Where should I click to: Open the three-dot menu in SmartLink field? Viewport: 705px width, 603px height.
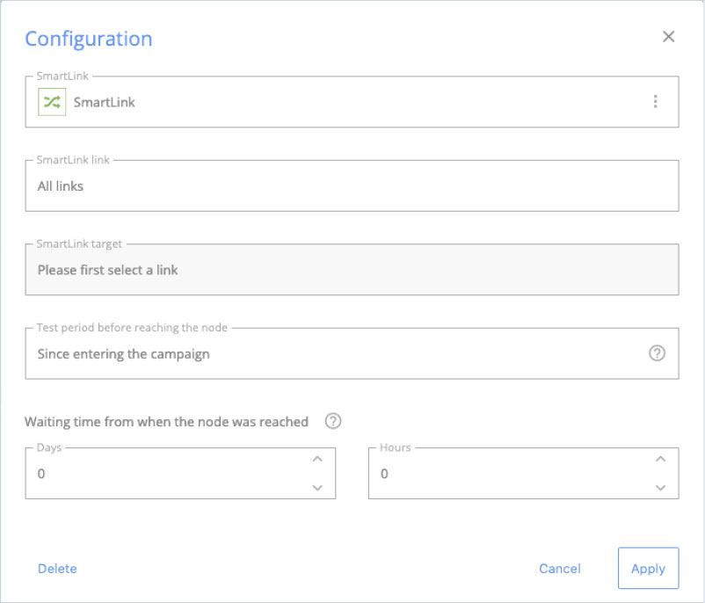click(657, 101)
